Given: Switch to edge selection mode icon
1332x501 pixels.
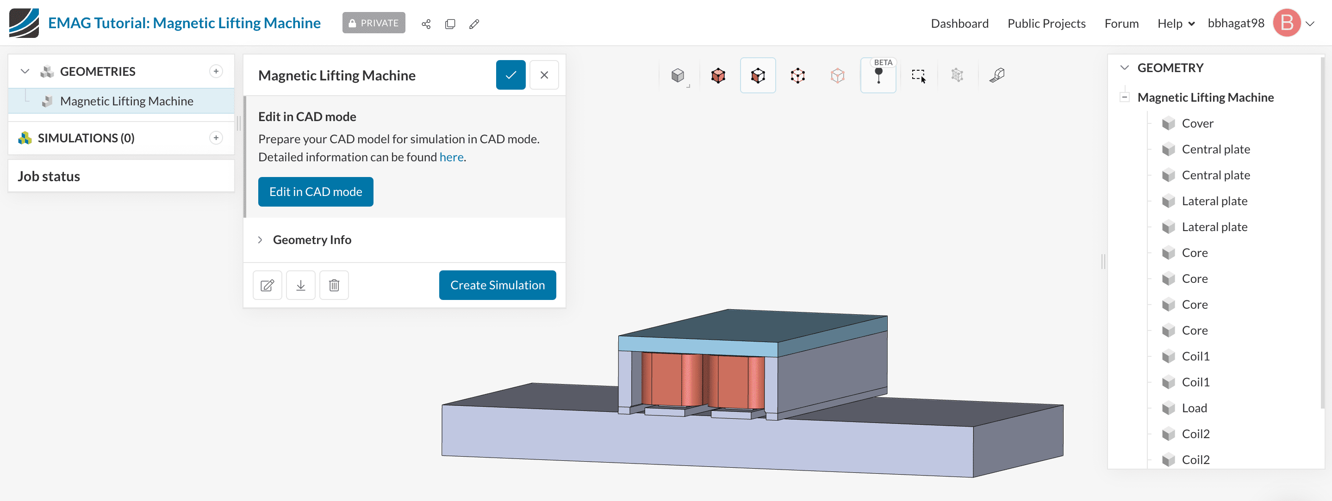Looking at the screenshot, I should (x=797, y=75).
